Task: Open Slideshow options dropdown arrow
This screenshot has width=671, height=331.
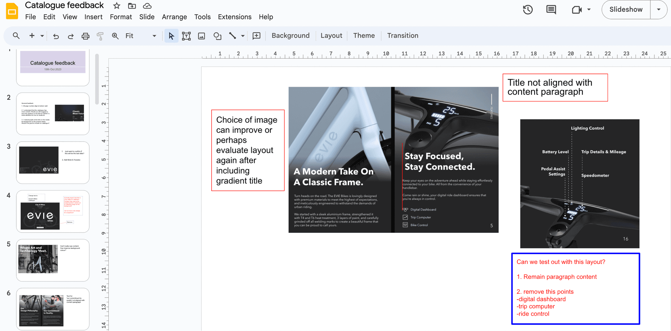Action: pyautogui.click(x=659, y=9)
